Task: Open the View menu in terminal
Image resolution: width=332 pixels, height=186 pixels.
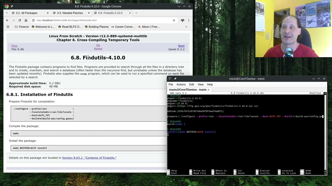Action: pyautogui.click(x=200, y=84)
